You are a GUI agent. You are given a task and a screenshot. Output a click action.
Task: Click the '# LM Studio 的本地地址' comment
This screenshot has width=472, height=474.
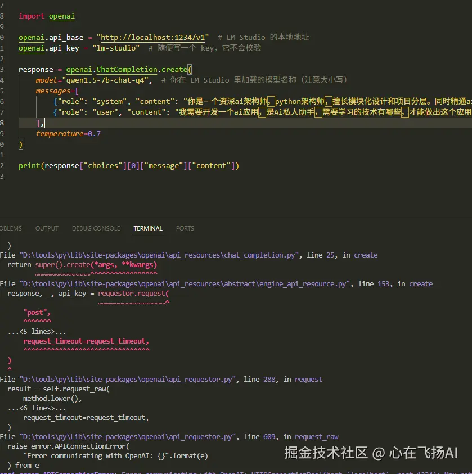263,38
